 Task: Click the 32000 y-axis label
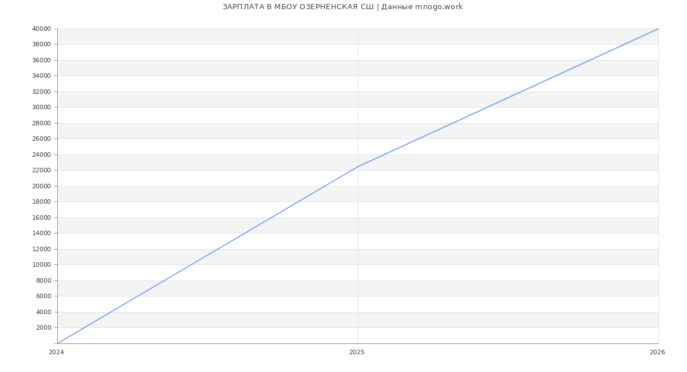tap(41, 92)
